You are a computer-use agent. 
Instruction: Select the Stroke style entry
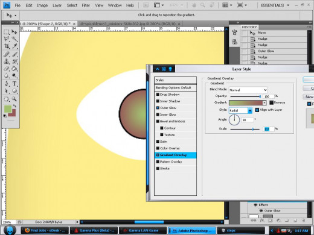point(175,168)
